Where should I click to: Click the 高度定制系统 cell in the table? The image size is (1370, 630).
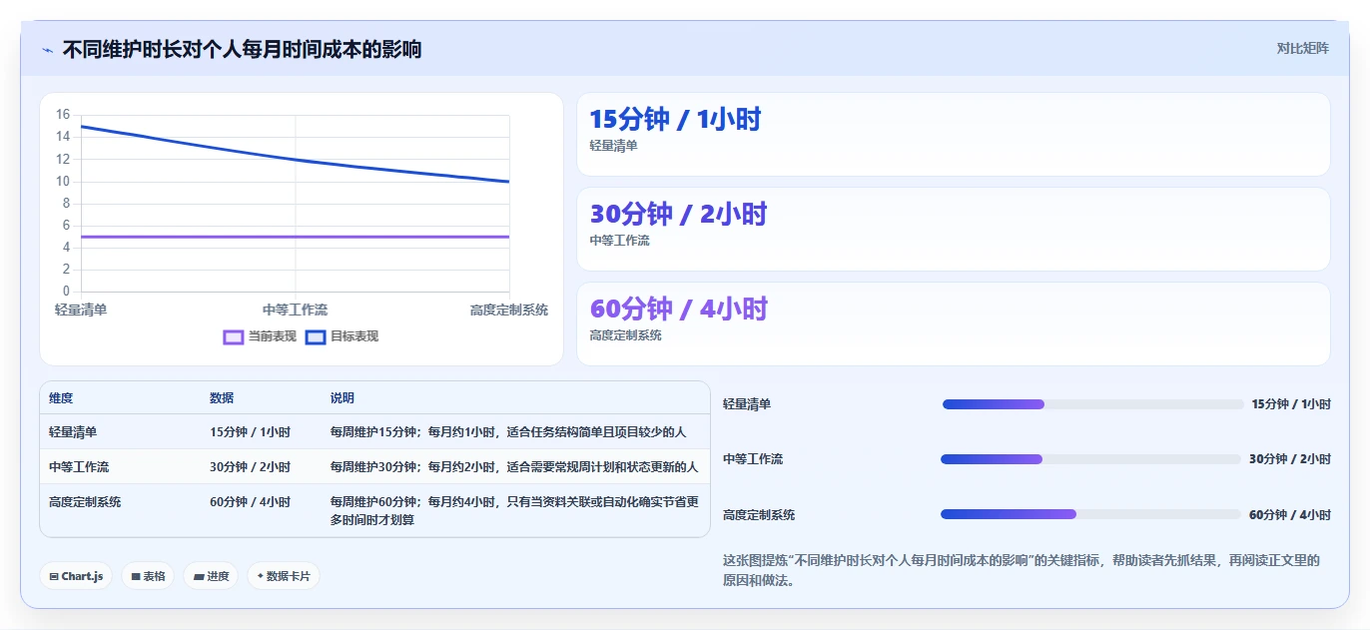coord(85,502)
